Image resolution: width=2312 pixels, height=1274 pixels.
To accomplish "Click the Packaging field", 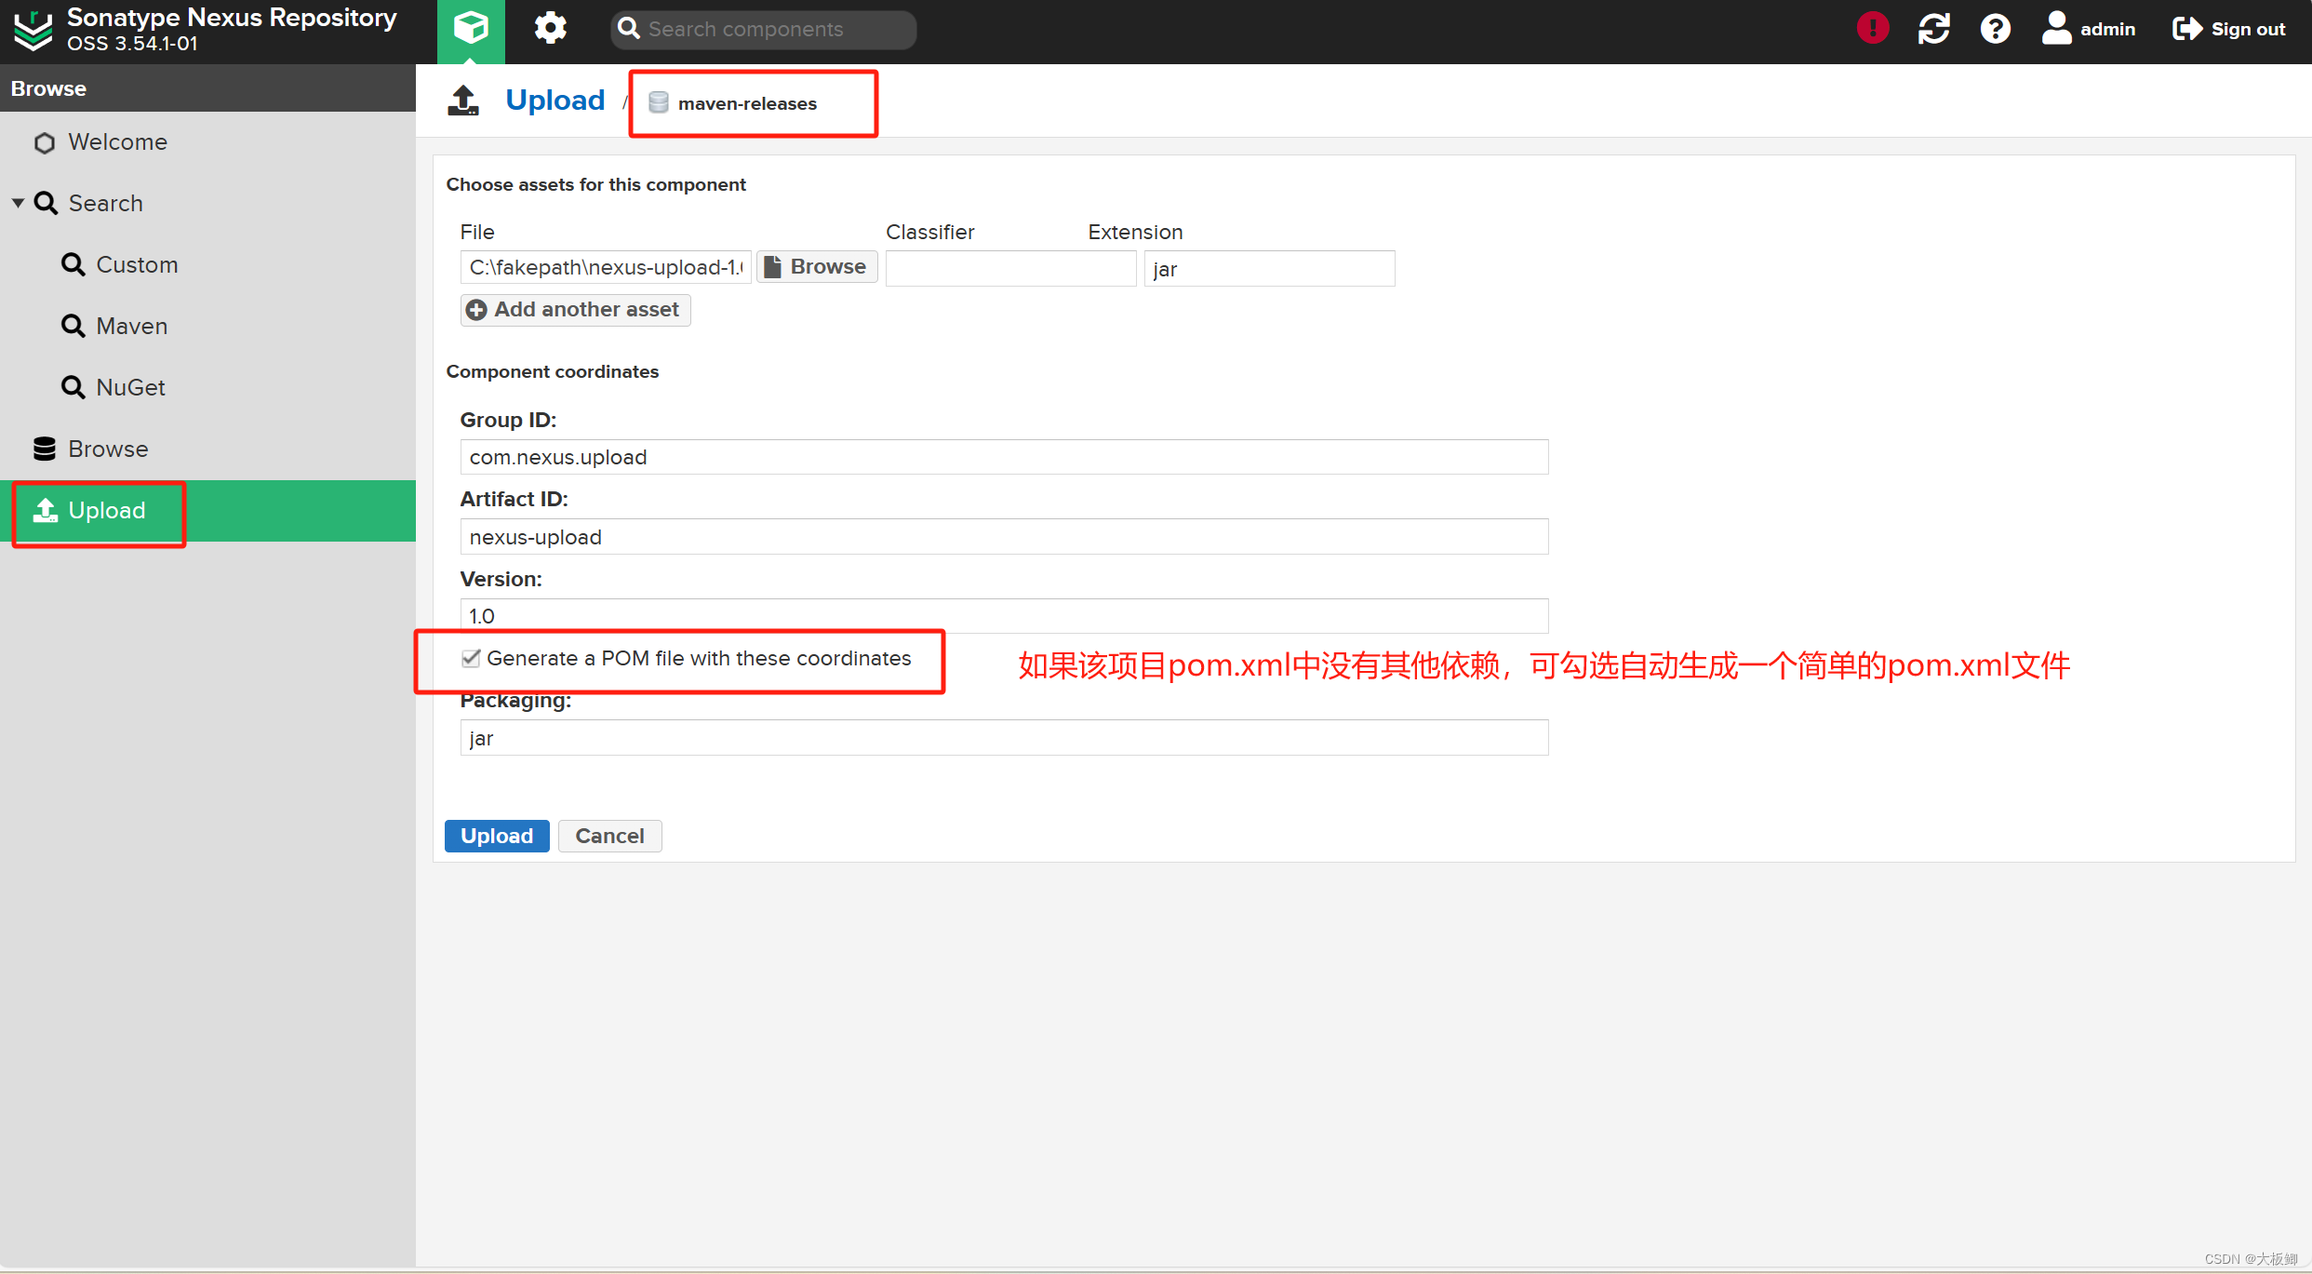I will pyautogui.click(x=1004, y=738).
